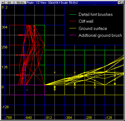Click the 'Cliff wall' legend label
The height and width of the screenshot is (121, 125).
coord(86,21)
